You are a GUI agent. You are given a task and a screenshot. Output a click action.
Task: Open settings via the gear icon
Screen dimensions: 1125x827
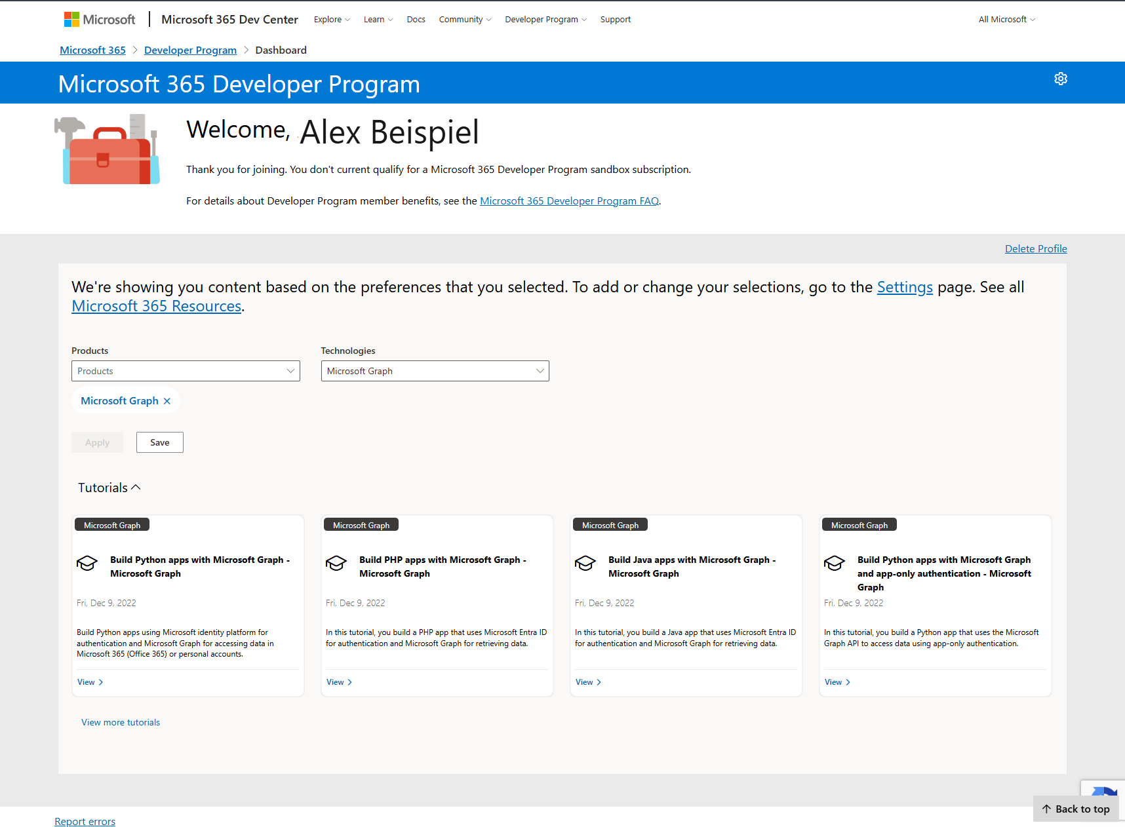point(1061,79)
